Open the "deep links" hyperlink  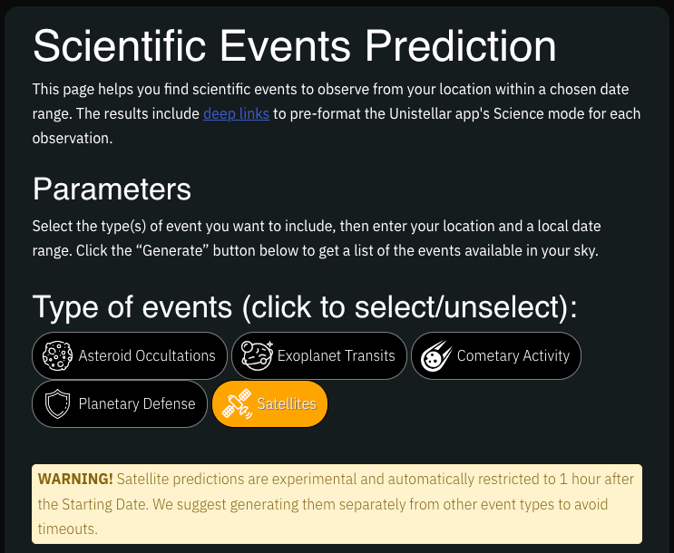coord(236,114)
